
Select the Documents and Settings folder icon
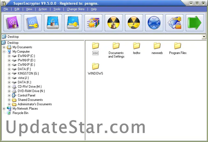pyautogui.click(x=116, y=46)
